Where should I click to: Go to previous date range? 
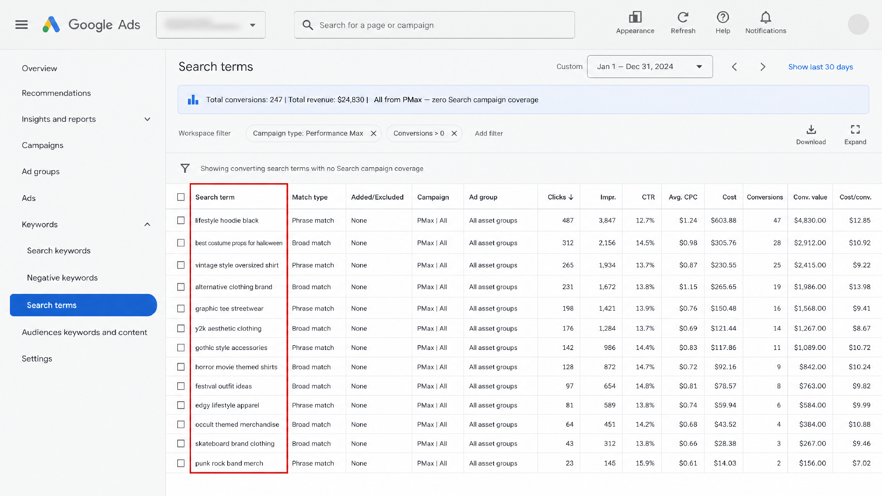(x=735, y=67)
